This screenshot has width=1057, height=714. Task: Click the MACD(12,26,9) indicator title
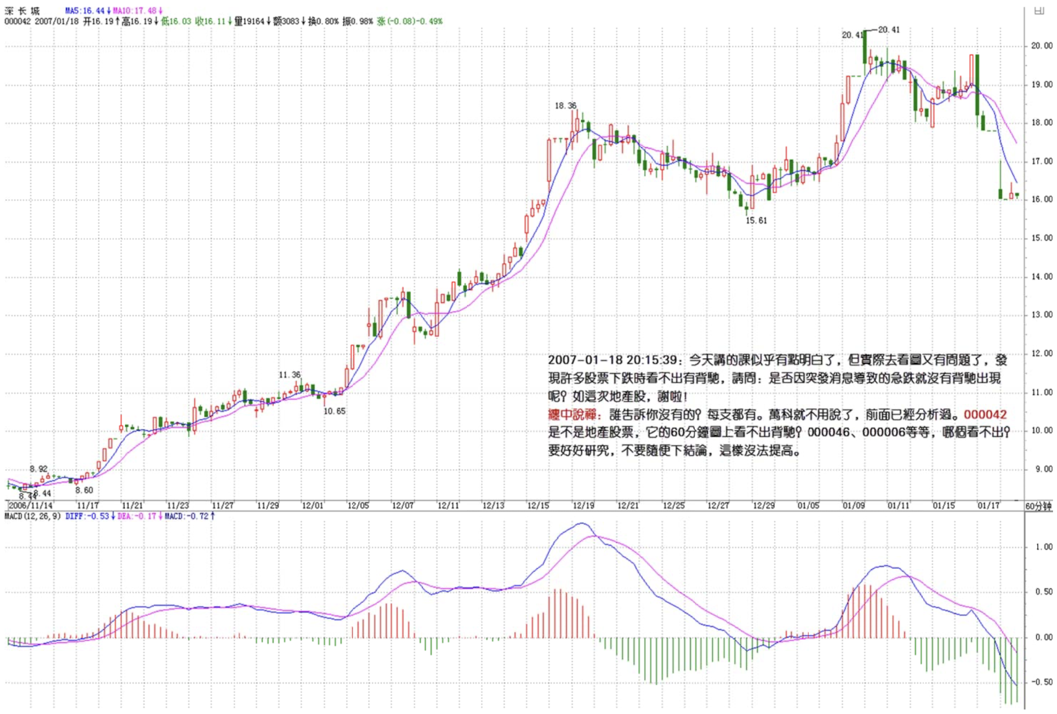[x=33, y=517]
